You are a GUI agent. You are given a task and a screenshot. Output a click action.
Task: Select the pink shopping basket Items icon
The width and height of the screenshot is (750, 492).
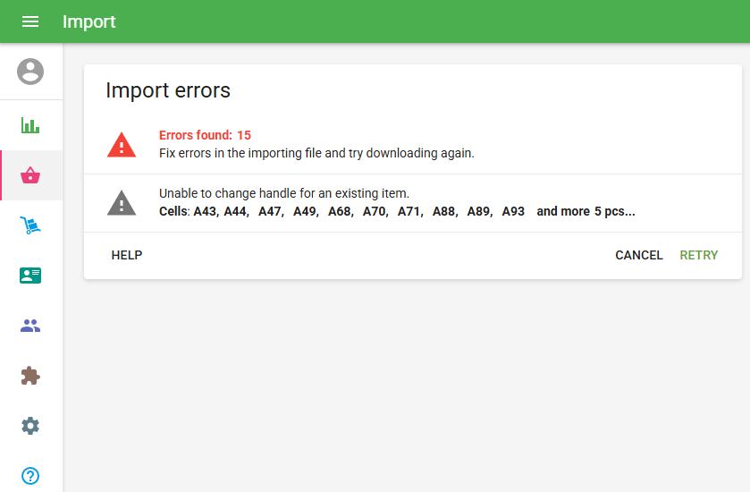click(30, 175)
